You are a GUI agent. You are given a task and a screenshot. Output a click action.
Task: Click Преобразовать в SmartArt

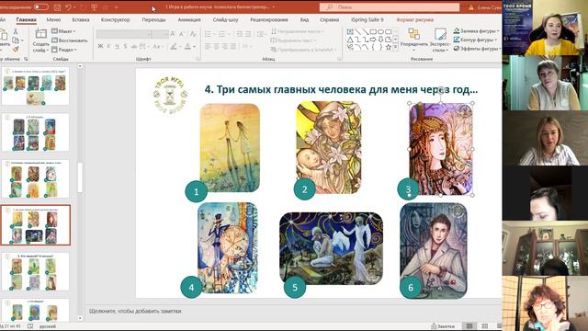coord(302,49)
